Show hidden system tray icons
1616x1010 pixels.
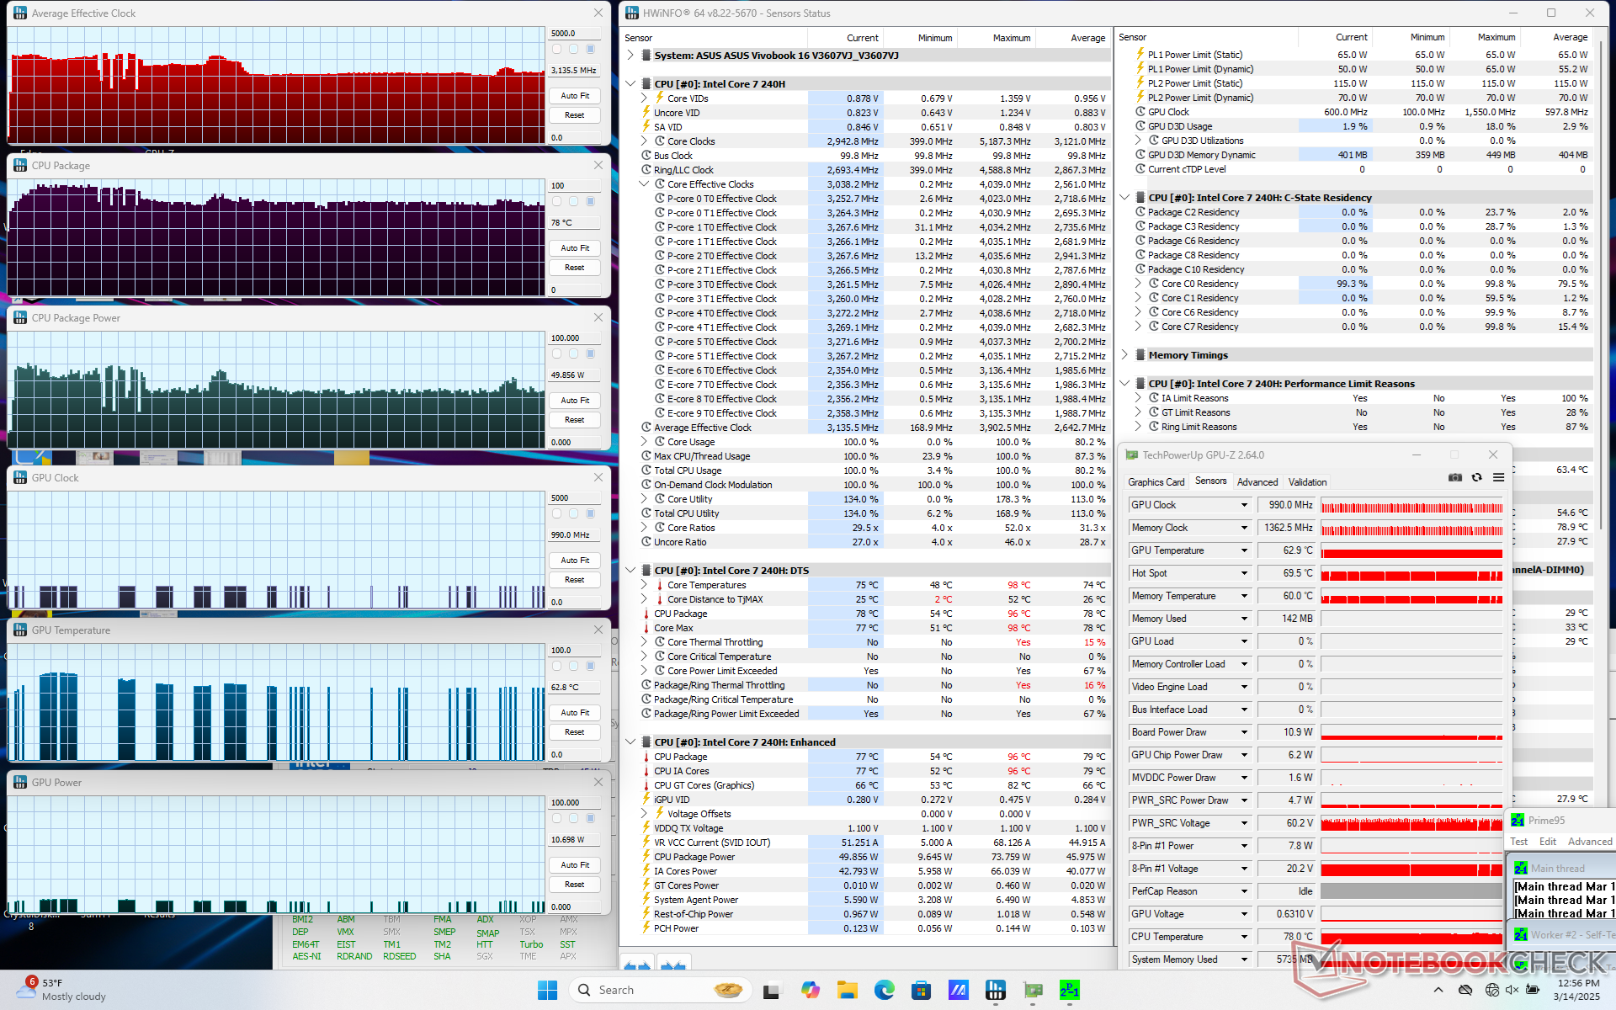1438,990
